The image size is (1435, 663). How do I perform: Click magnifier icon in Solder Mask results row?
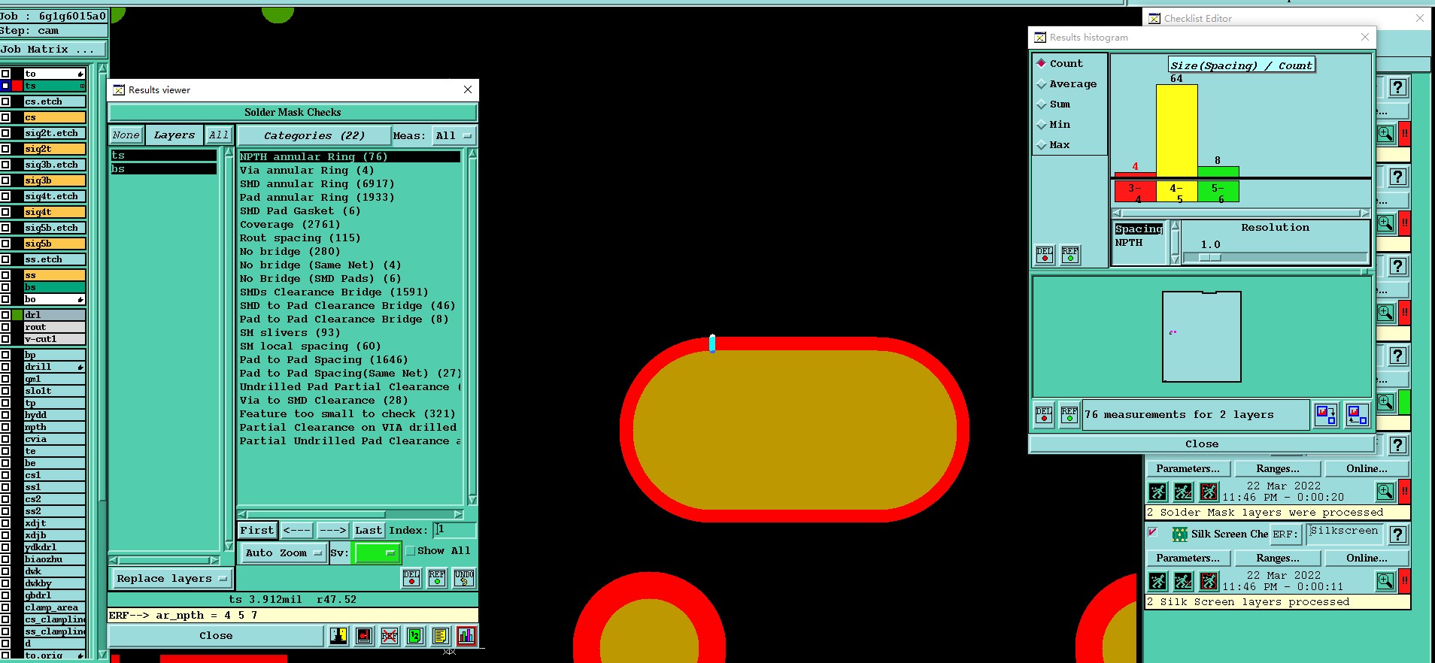[x=1385, y=492]
